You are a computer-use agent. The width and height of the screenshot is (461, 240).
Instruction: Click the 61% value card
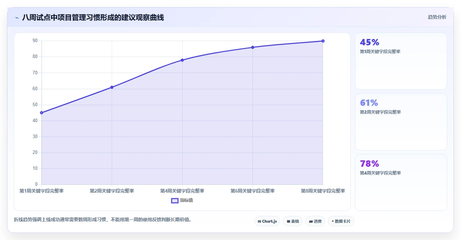(401, 122)
